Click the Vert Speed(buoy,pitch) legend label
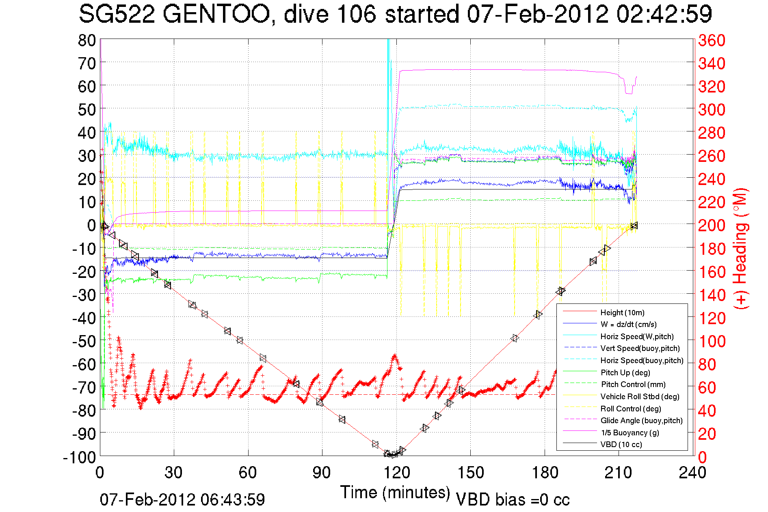 coord(640,349)
